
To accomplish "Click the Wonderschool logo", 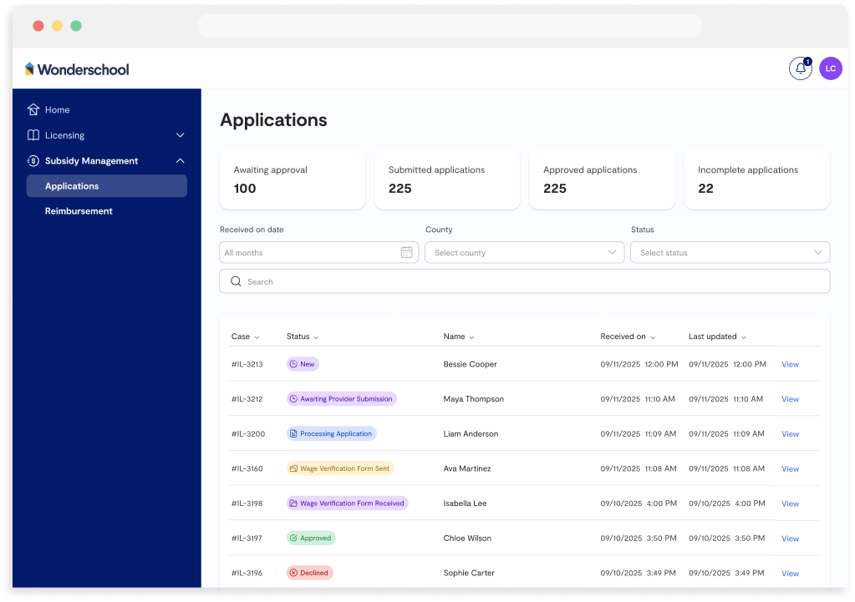I will click(x=77, y=69).
